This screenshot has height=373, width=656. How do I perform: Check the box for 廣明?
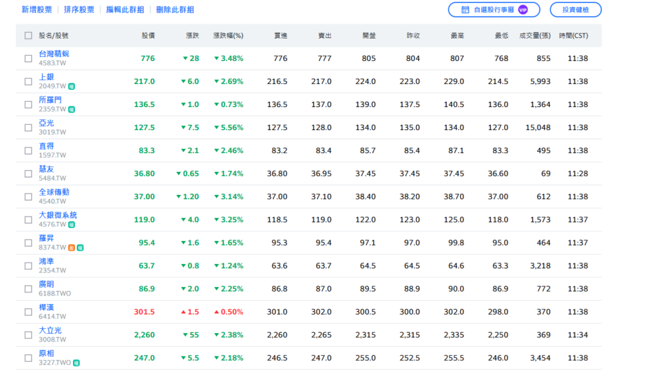28,289
